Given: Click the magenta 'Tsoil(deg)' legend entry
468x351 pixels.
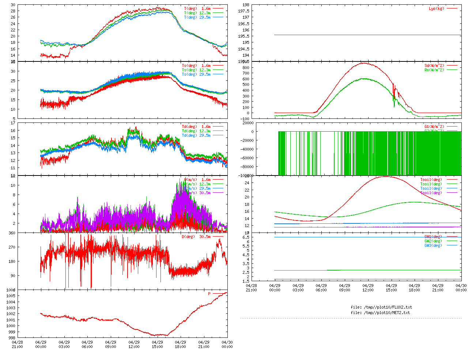Looking at the screenshot, I should click(x=431, y=193).
